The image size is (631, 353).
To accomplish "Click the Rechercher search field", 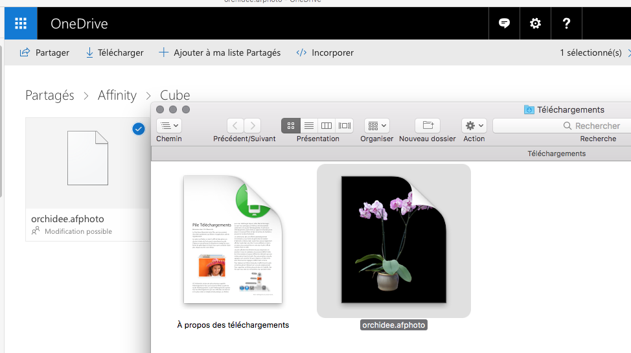I will [x=562, y=126].
